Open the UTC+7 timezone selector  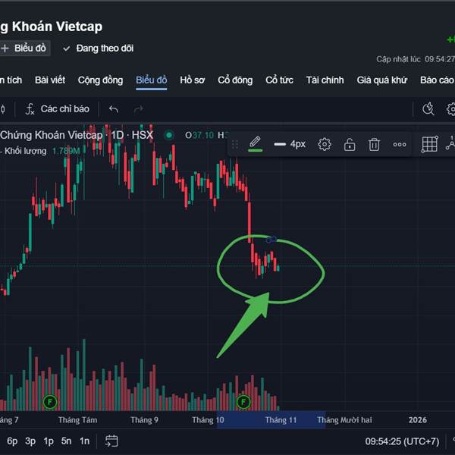(x=402, y=441)
